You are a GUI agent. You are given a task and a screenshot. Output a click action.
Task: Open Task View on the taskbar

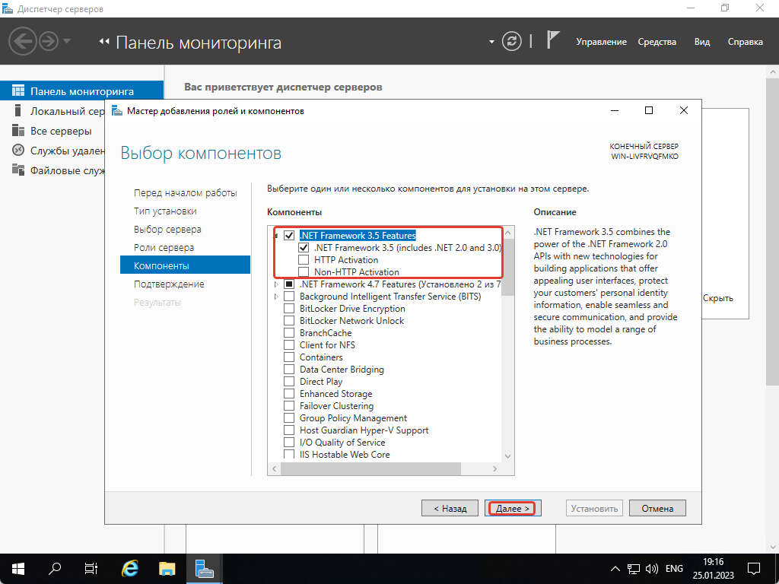coord(91,569)
